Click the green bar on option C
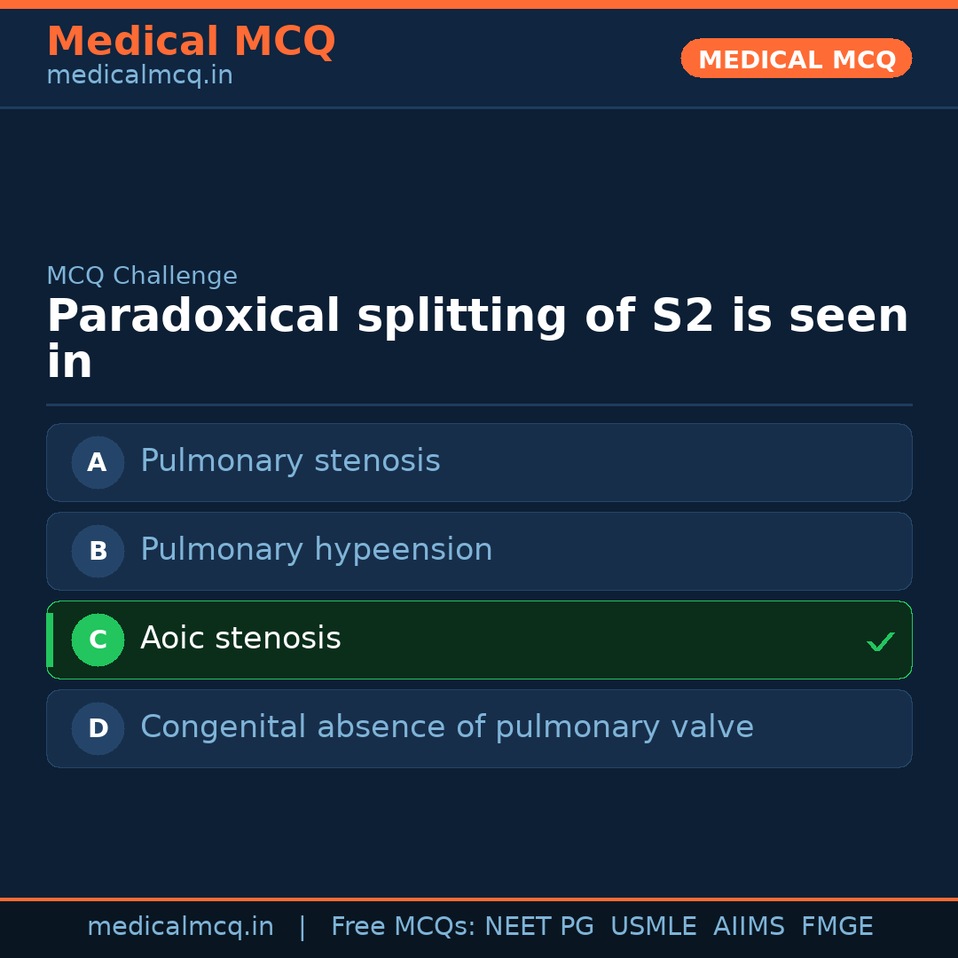The width and height of the screenshot is (958, 958). [x=50, y=640]
